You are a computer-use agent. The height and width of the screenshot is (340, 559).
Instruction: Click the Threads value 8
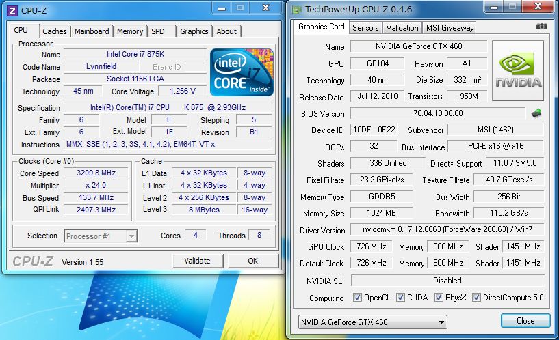coord(259,235)
